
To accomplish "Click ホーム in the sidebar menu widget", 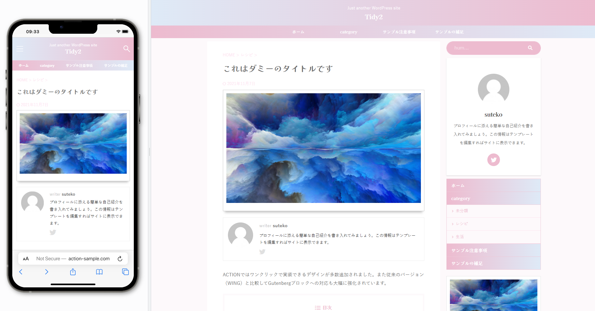I will 493,185.
